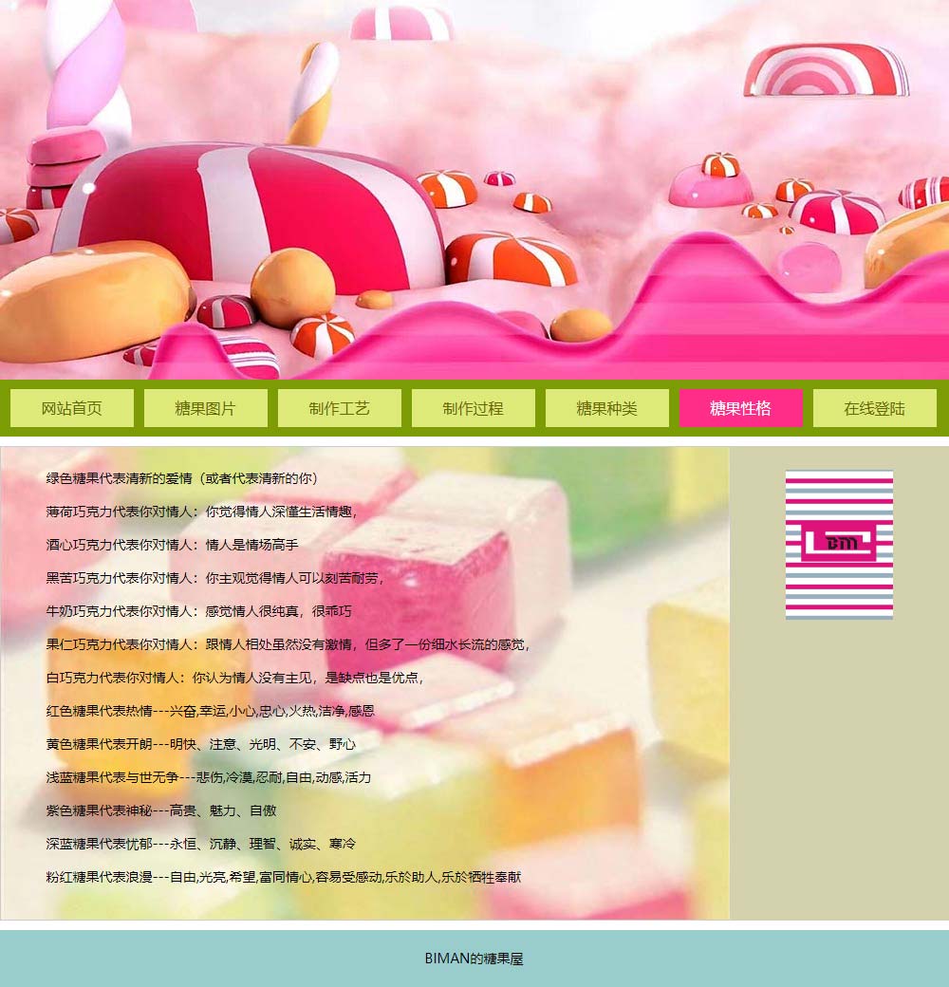Click the BIMAN的糖果屋 footer text

pyautogui.click(x=474, y=958)
